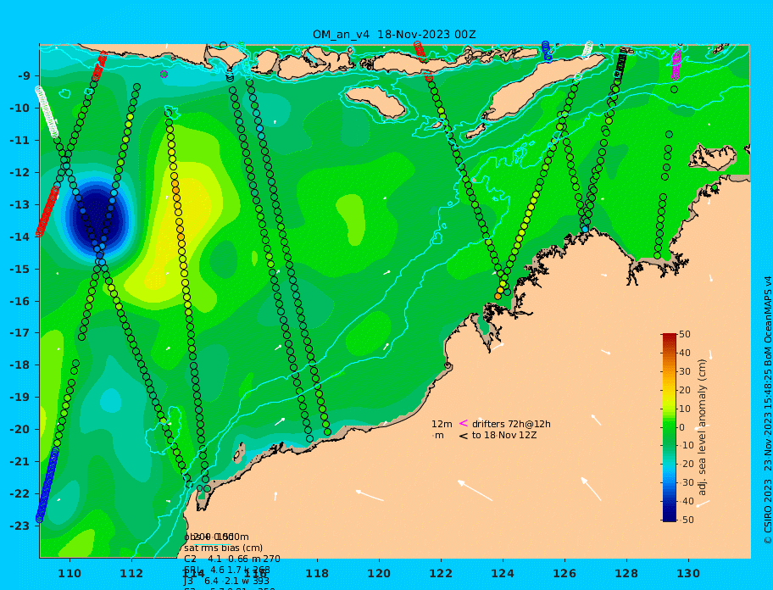Click the latitude axis label -14
Screen dimensions: 773x590
pos(19,237)
